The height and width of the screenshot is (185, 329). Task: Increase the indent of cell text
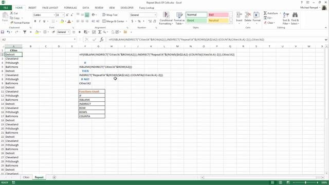click(x=98, y=21)
